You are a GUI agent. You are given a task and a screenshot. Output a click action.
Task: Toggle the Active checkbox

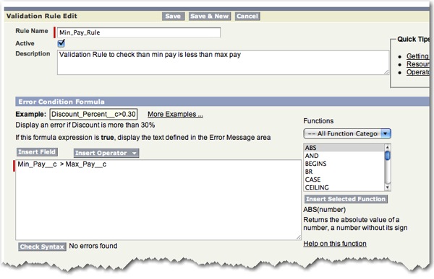click(61, 43)
